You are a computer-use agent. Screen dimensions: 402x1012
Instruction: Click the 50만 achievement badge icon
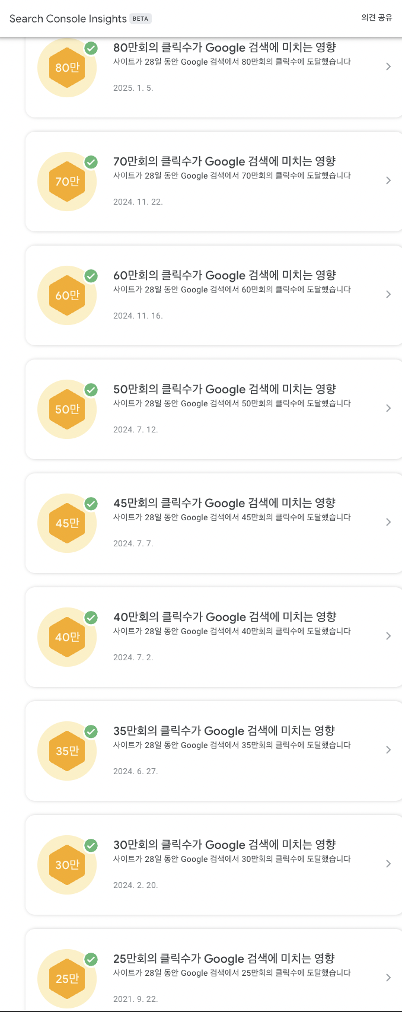67,409
